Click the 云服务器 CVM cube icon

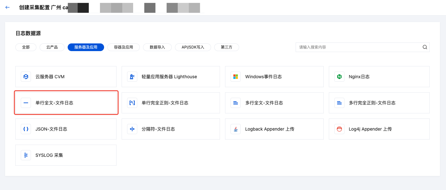click(26, 77)
